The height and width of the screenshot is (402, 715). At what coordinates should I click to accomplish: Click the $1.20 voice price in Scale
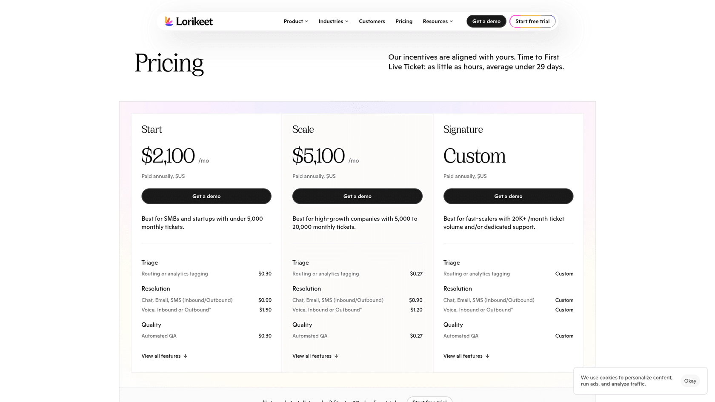(x=416, y=310)
